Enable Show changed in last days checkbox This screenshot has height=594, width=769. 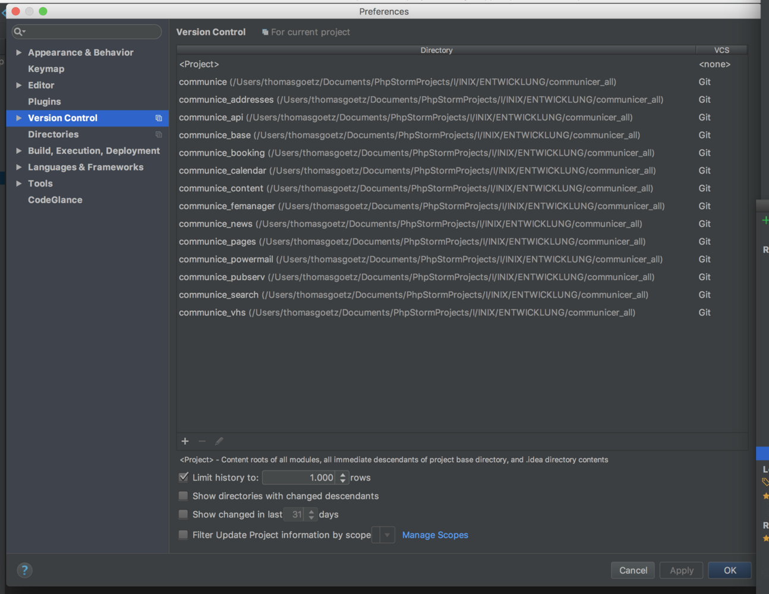[184, 514]
